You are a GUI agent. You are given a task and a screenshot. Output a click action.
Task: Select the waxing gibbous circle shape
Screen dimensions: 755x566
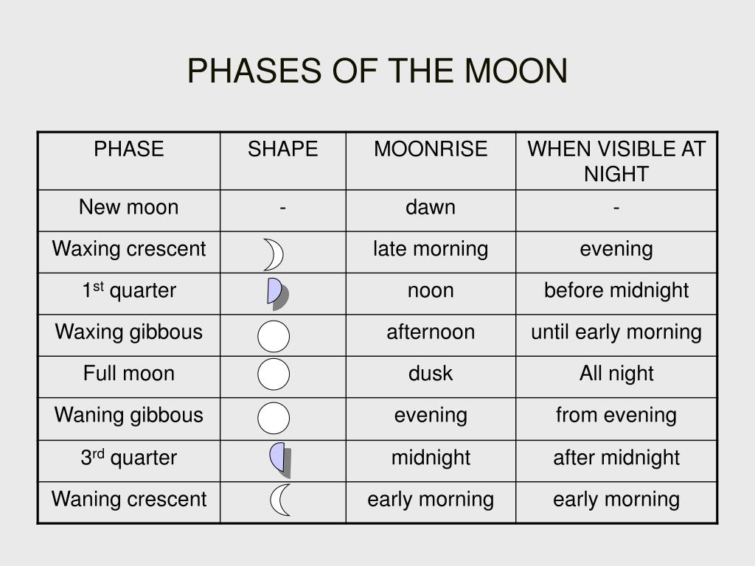coord(274,336)
